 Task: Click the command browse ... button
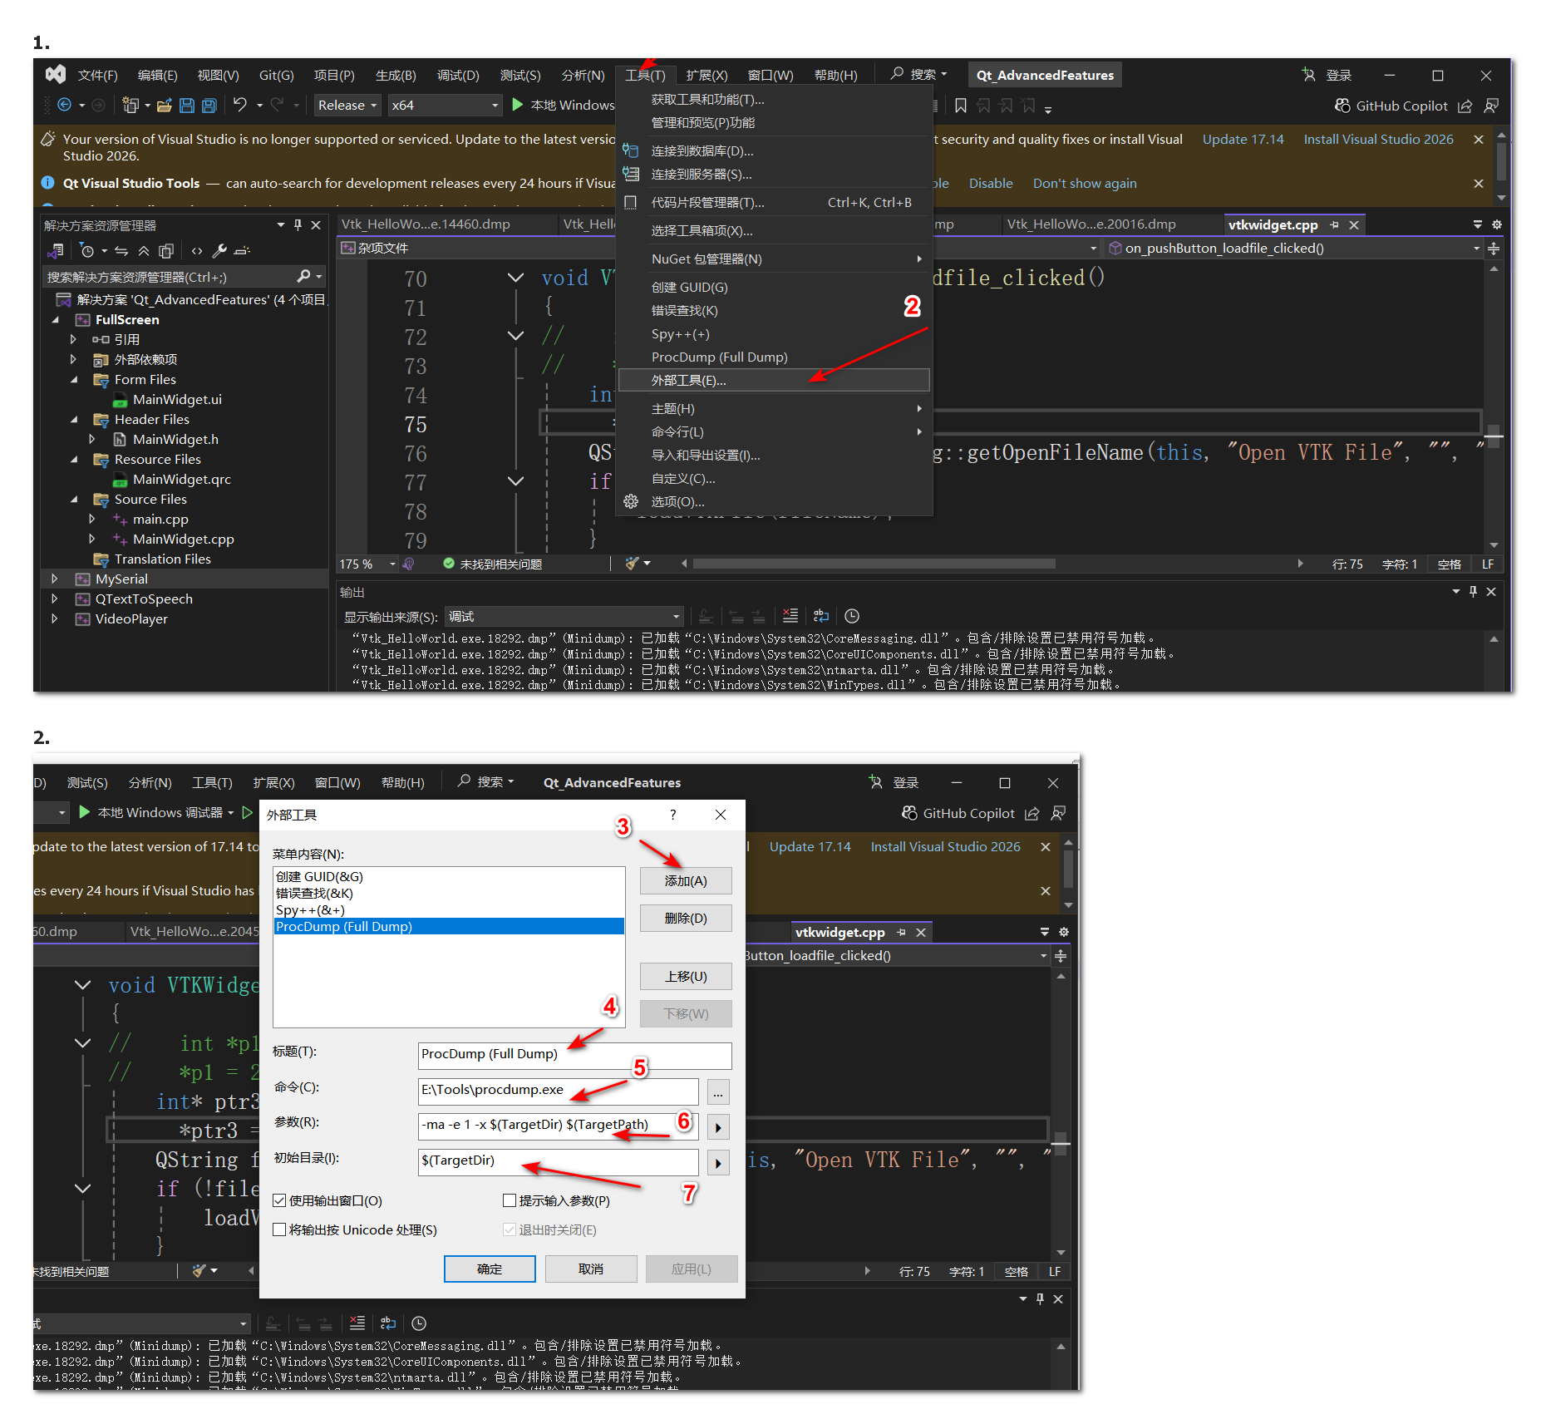click(x=718, y=1091)
